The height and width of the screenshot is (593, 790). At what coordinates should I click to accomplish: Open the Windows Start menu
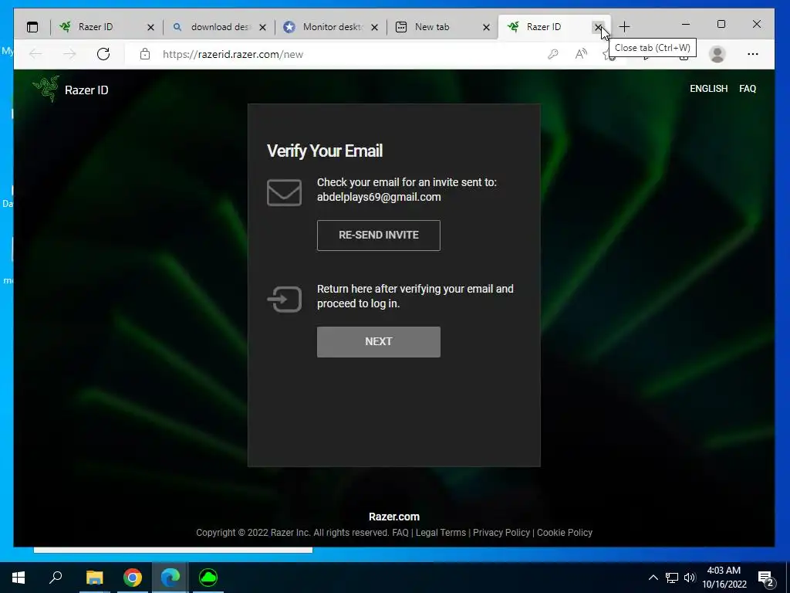pyautogui.click(x=19, y=578)
